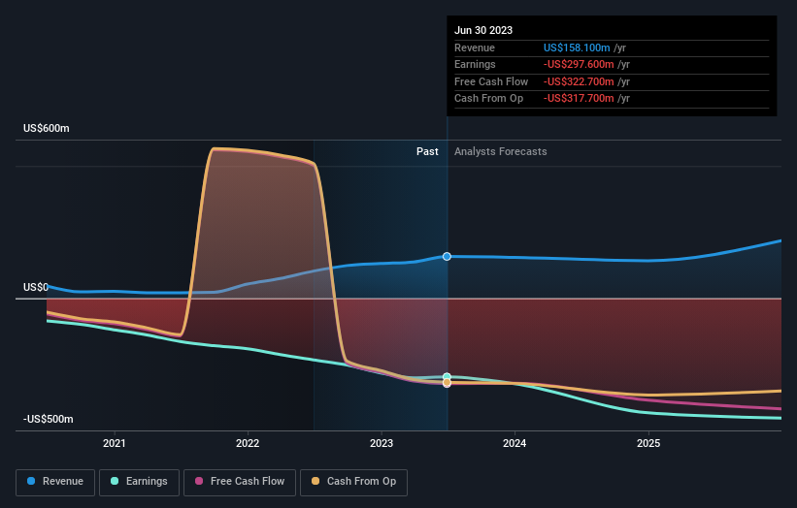Toggle the Revenue legend series
Image resolution: width=797 pixels, height=508 pixels.
pyautogui.click(x=55, y=482)
